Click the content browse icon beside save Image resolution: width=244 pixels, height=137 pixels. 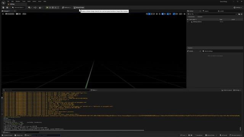click(x=7, y=8)
